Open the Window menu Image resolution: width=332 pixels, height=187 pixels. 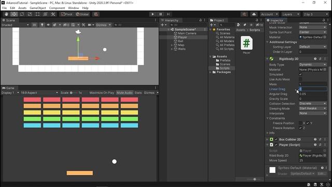(74, 8)
